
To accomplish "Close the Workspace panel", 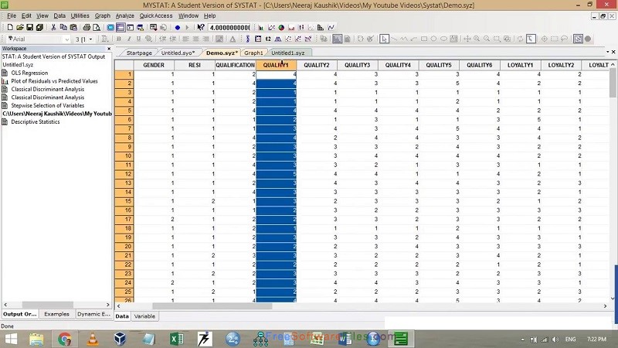I will click(109, 48).
